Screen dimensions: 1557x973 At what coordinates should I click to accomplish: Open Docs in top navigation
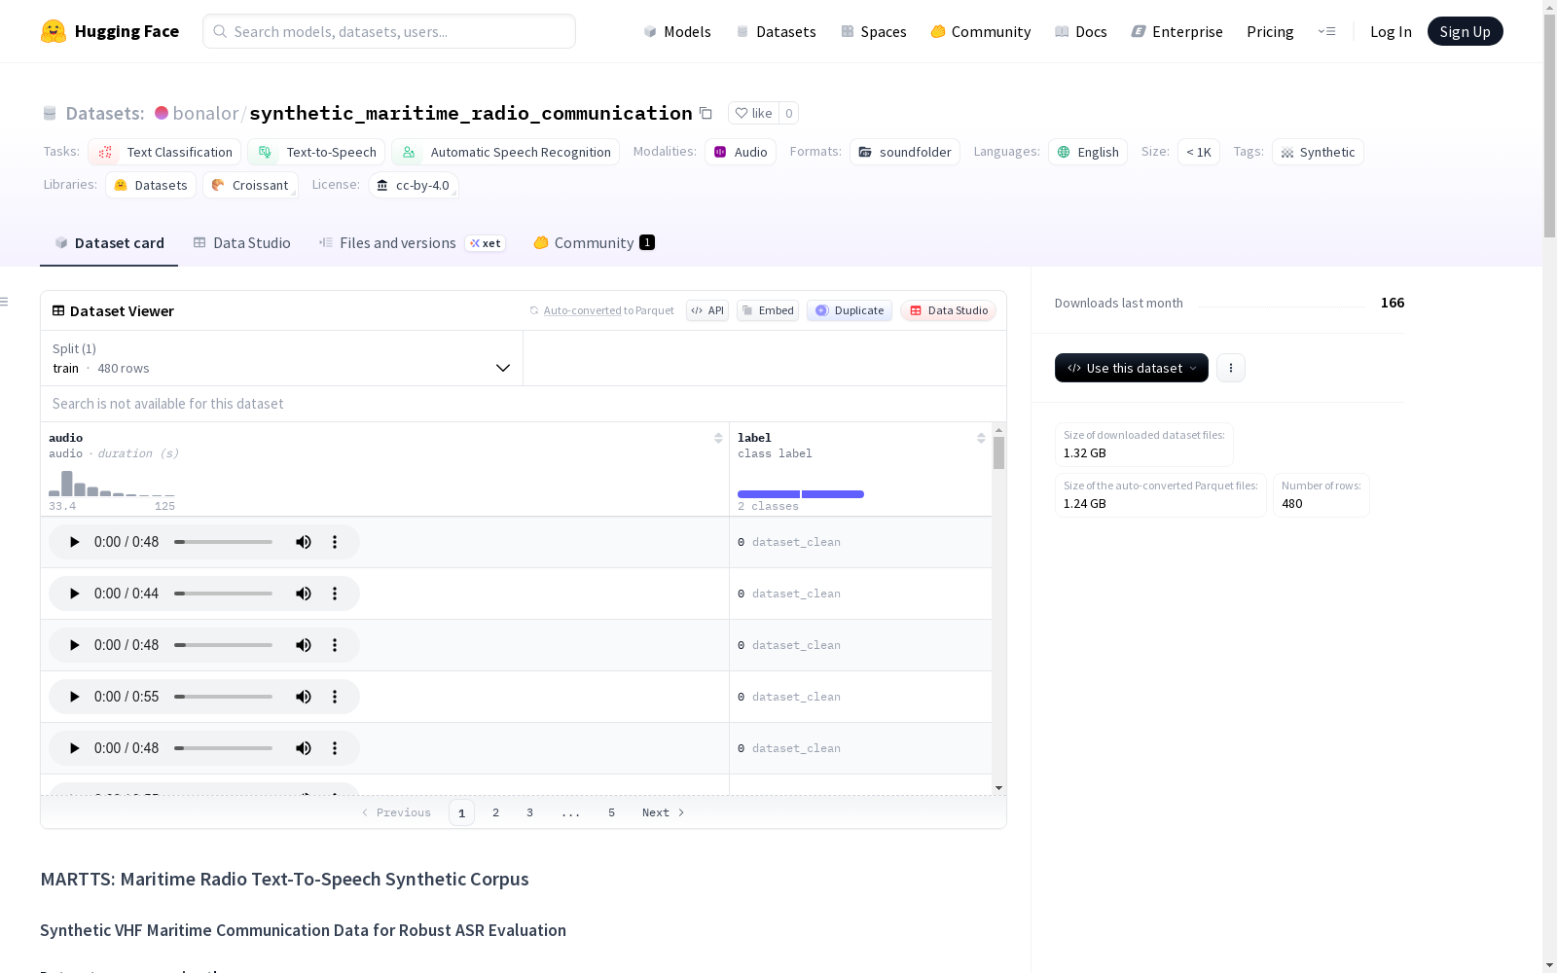click(x=1081, y=31)
